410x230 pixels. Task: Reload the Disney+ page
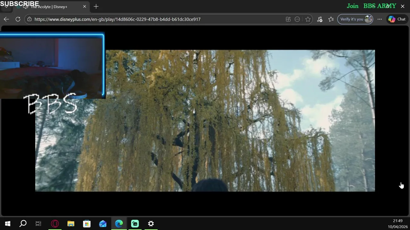18,19
